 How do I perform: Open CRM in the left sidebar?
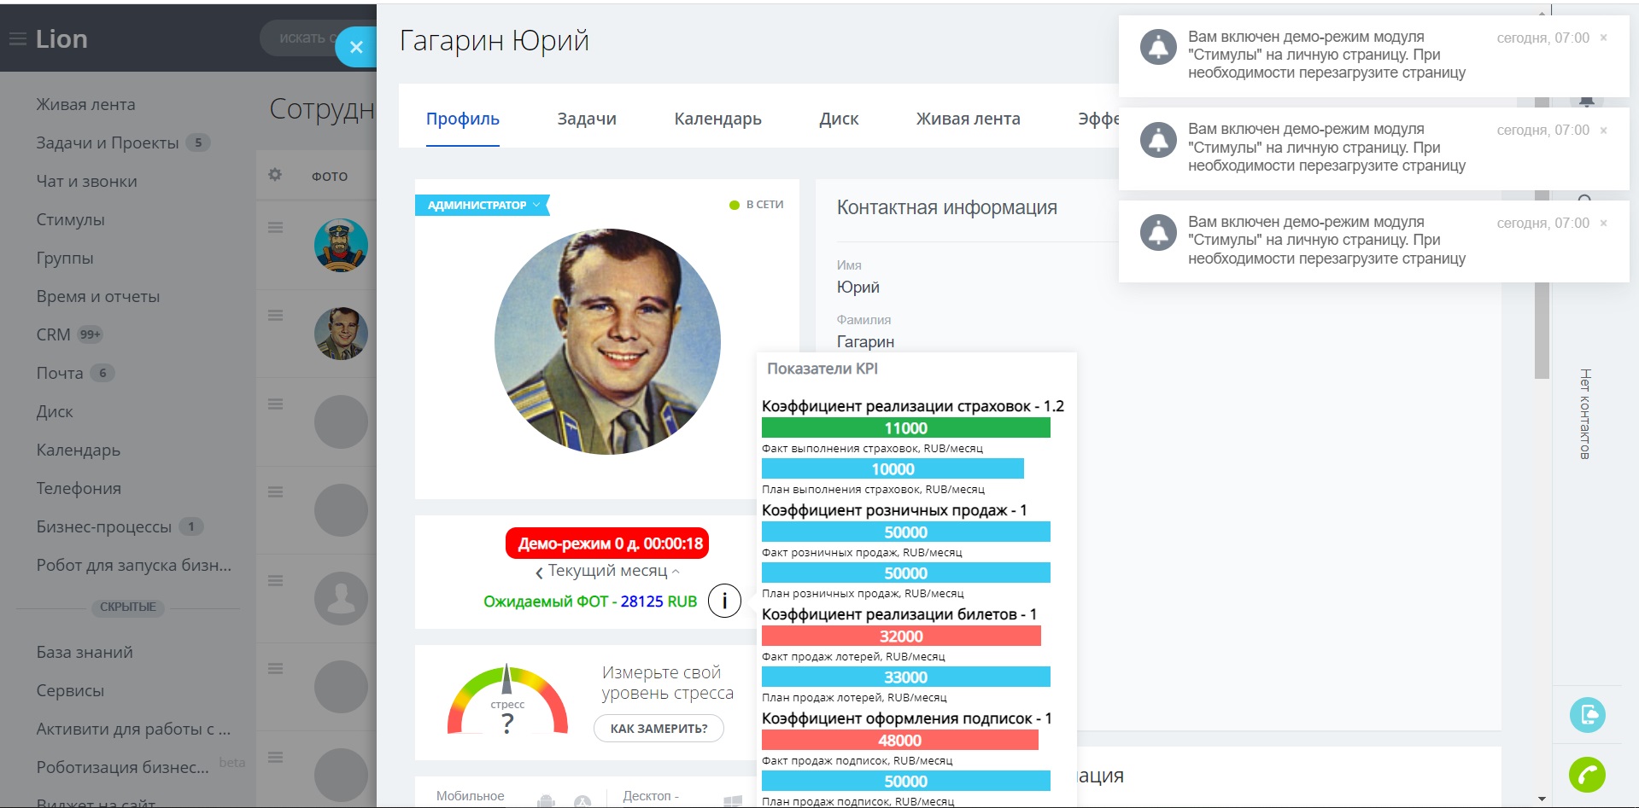pos(53,334)
